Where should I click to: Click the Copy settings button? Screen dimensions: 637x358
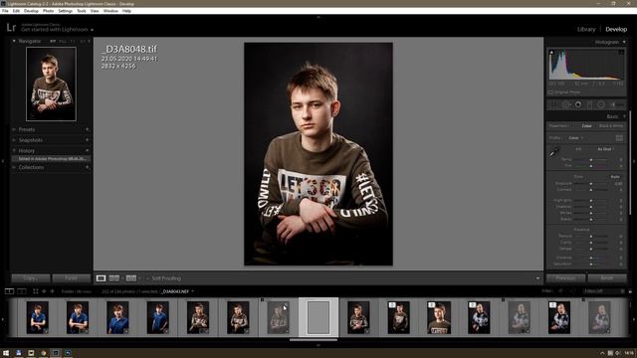pyautogui.click(x=31, y=278)
